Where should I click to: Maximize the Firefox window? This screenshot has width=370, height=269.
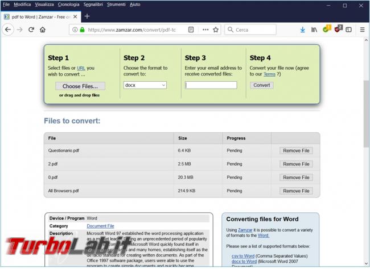tap(345, 6)
